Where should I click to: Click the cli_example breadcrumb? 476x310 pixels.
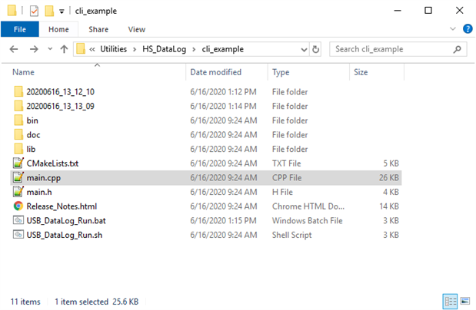coord(223,49)
